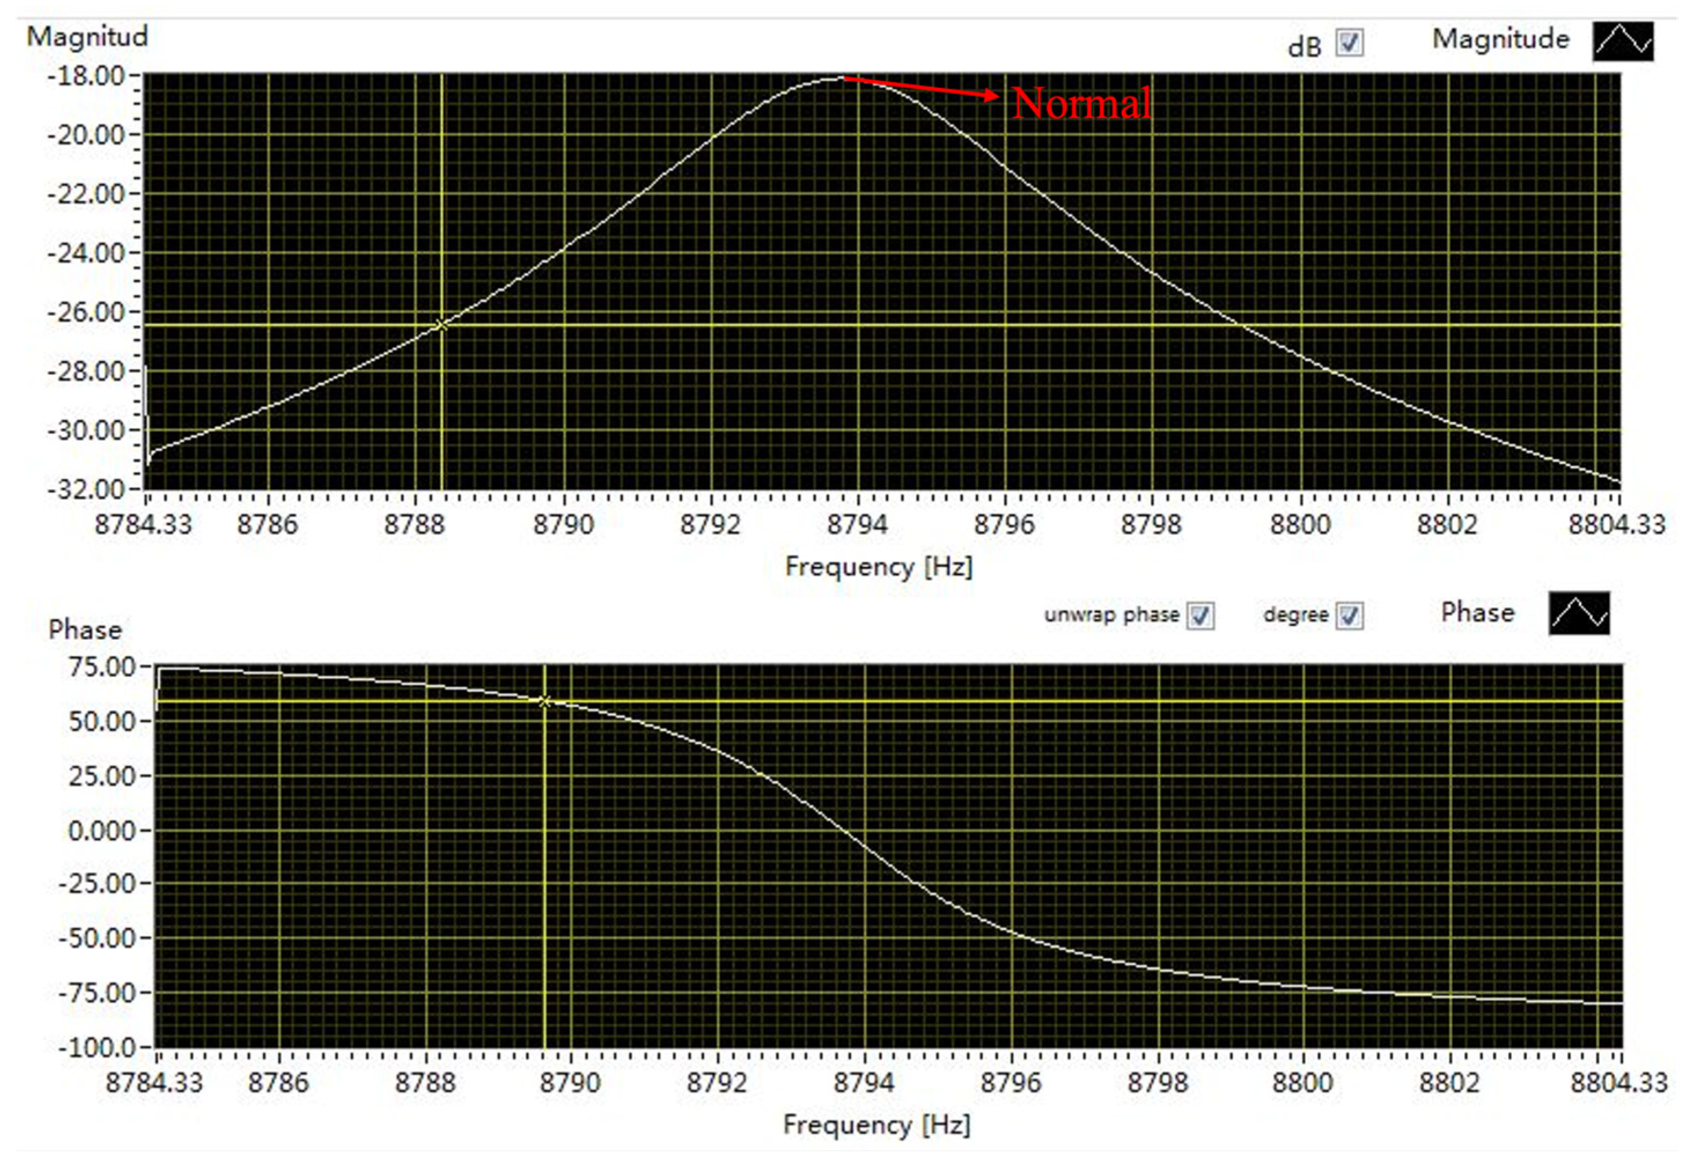This screenshot has height=1161, width=1697.
Task: Select the cursor crosshair on the magnitude curve
Action: (x=441, y=325)
